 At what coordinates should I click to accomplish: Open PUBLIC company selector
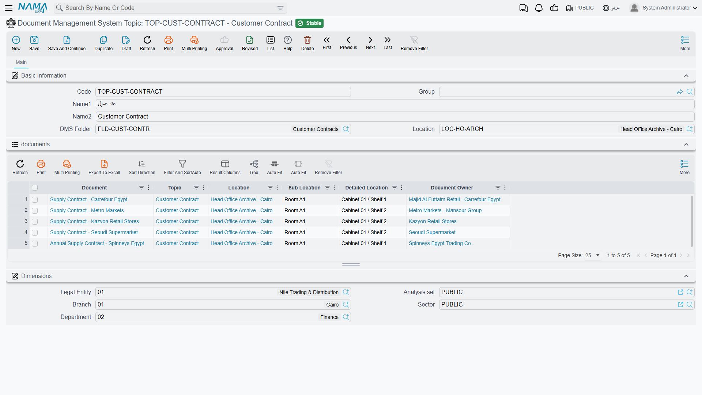click(x=580, y=8)
